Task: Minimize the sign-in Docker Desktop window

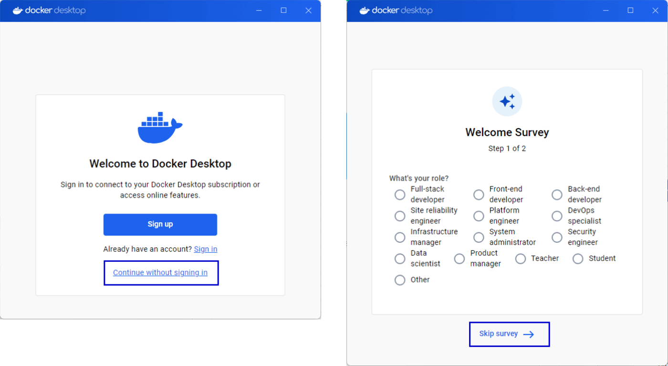Action: [x=259, y=11]
